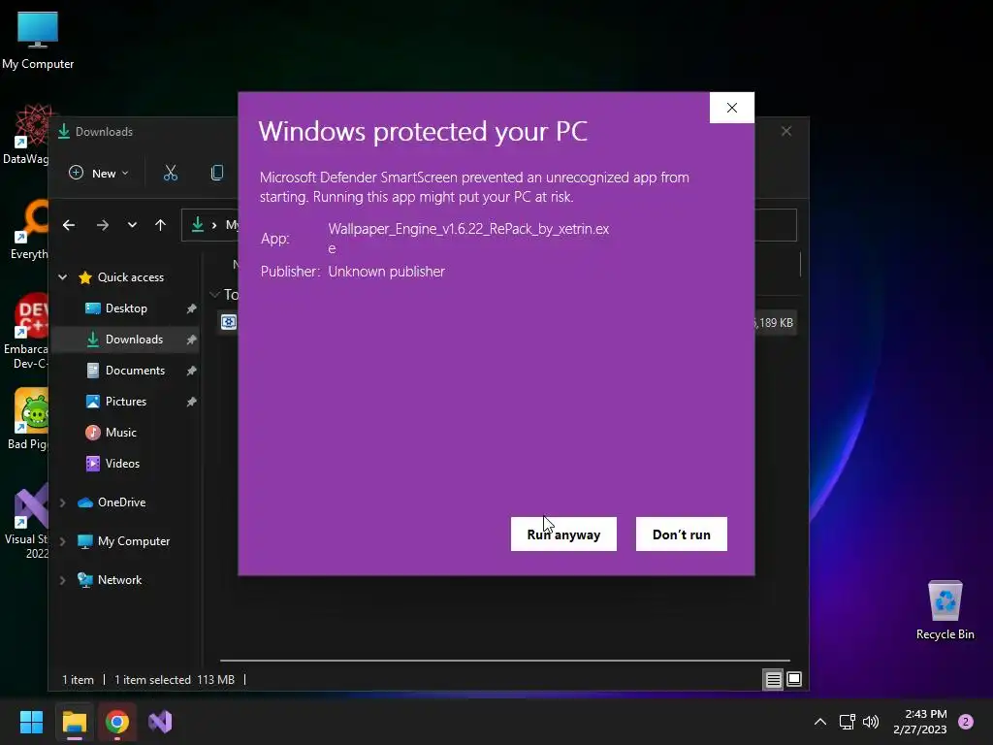The width and height of the screenshot is (993, 745).
Task: Click the 1 item selected status text
Action: 152,679
